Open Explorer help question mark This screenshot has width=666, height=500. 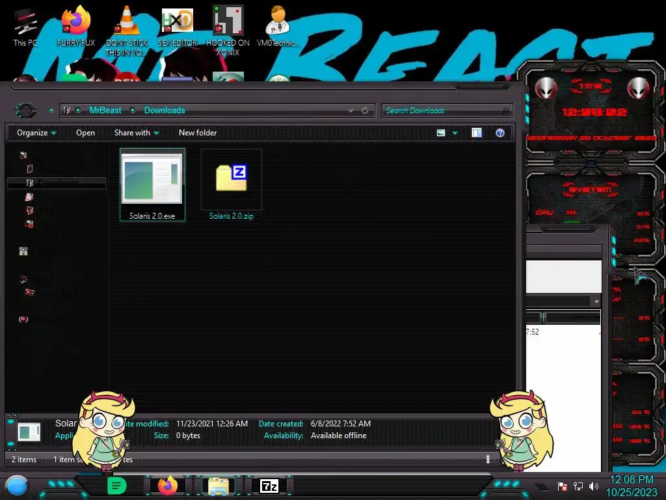click(500, 133)
